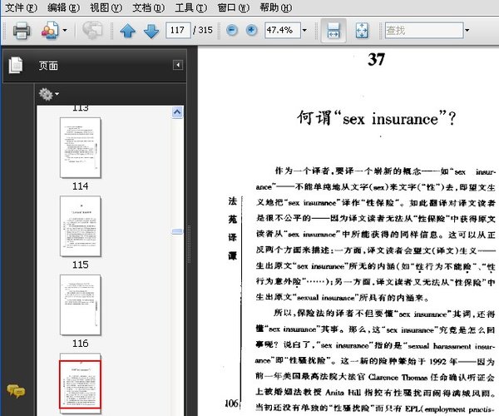Open the comments panel icon
The width and height of the screenshot is (499, 416).
[15, 390]
